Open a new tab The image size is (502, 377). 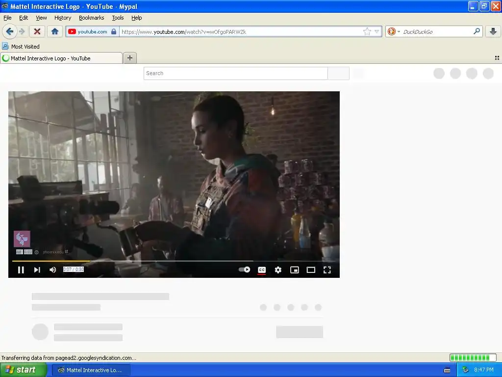click(x=129, y=58)
